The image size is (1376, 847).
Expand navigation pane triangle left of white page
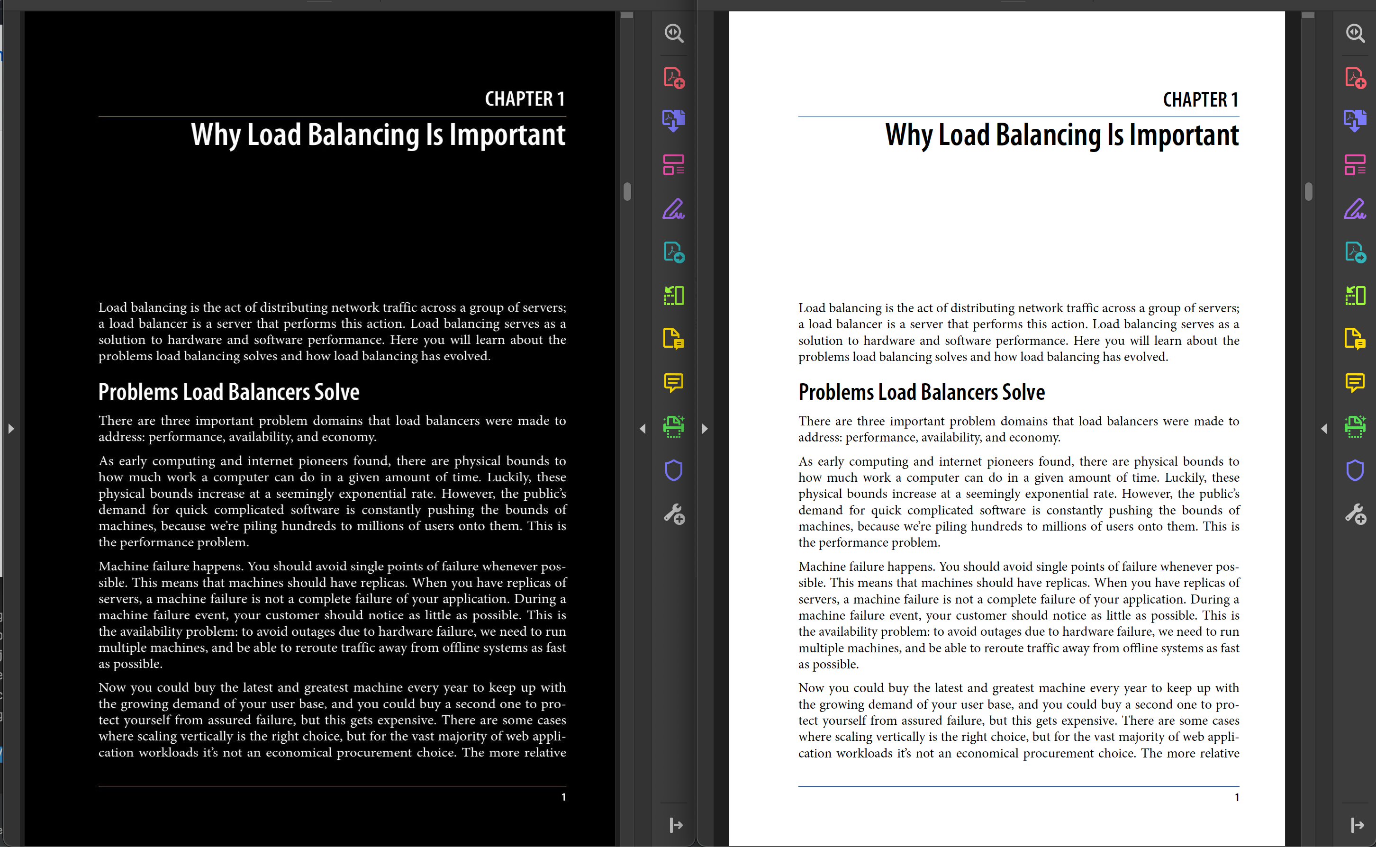pyautogui.click(x=705, y=429)
